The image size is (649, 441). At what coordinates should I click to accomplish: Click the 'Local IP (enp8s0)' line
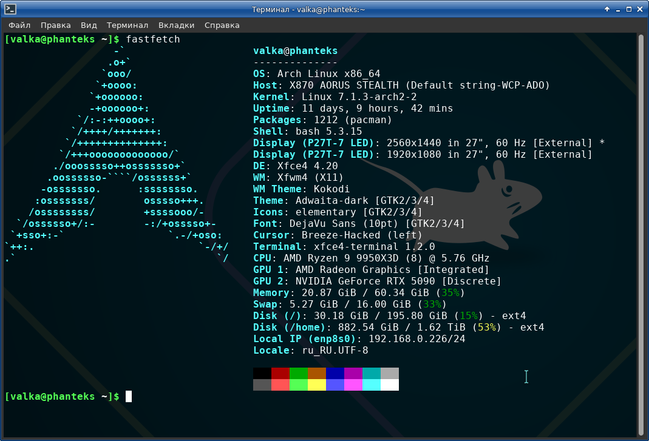(x=359, y=339)
